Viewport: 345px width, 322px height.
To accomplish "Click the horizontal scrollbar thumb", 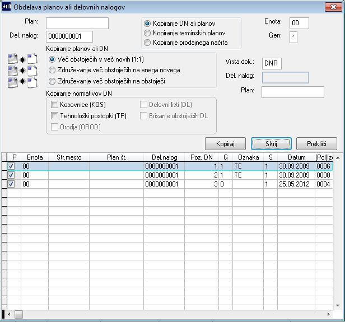I will (18, 314).
